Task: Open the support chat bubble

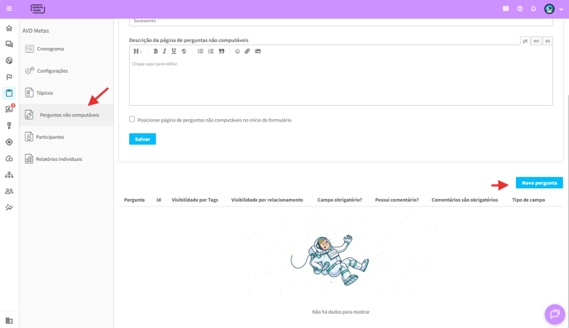Action: point(555,314)
